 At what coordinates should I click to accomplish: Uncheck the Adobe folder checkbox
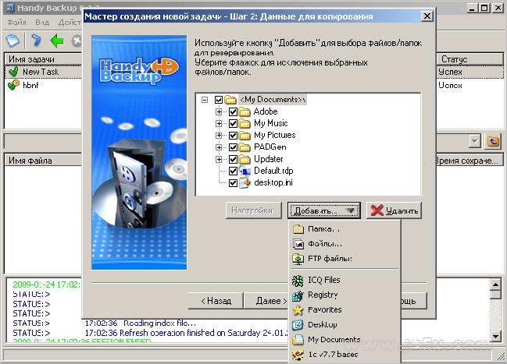233,112
